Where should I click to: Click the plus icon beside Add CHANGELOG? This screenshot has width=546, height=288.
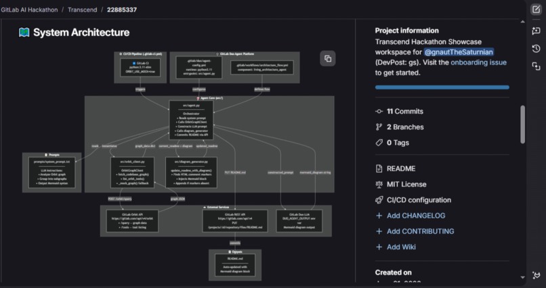(x=379, y=215)
